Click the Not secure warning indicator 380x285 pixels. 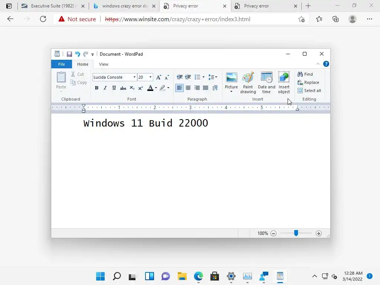click(x=77, y=19)
